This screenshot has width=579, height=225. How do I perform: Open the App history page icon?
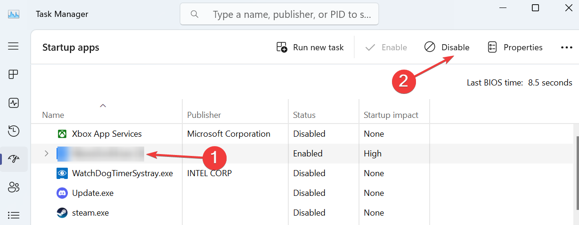coord(14,131)
